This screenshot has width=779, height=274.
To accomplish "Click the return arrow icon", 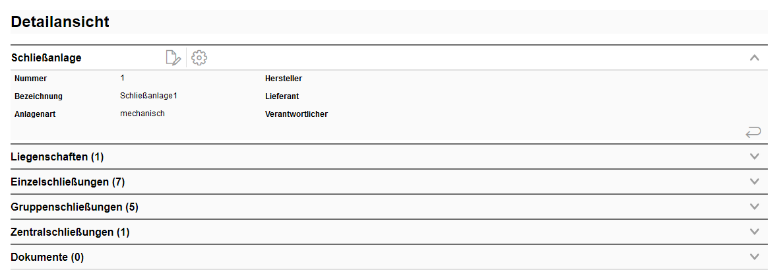I will [x=753, y=133].
